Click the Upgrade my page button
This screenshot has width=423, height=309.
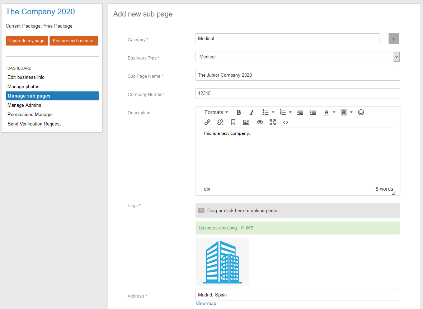pos(27,41)
